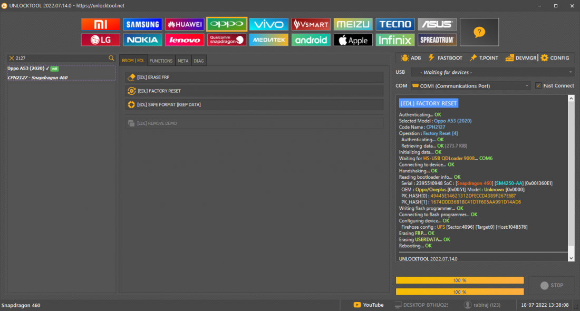Run [EDL] SAFE FORMAT [KEEP DATA]

(x=254, y=105)
